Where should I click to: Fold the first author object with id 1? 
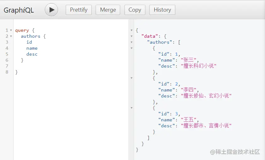click(132, 48)
